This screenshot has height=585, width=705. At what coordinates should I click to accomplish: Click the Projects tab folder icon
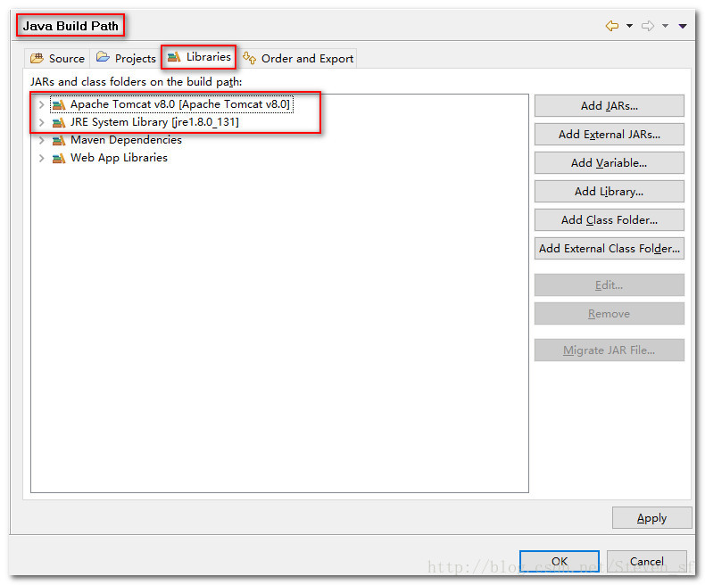tap(103, 57)
